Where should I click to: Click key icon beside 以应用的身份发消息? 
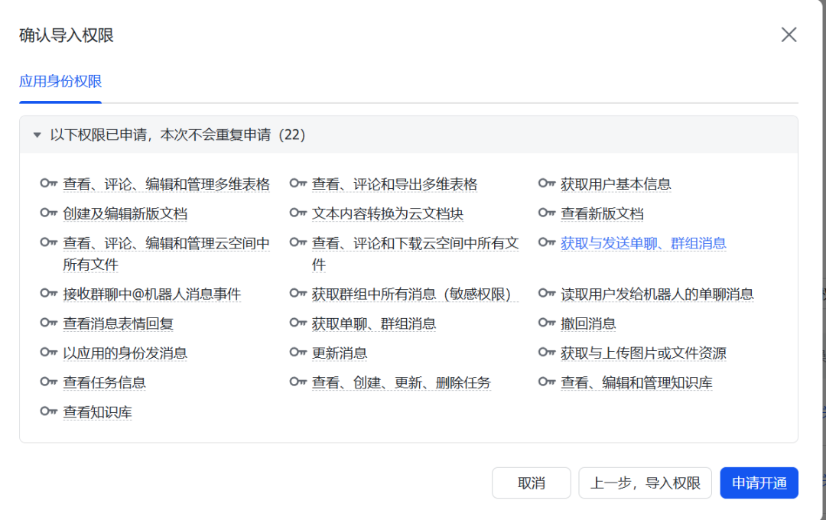pyautogui.click(x=48, y=352)
